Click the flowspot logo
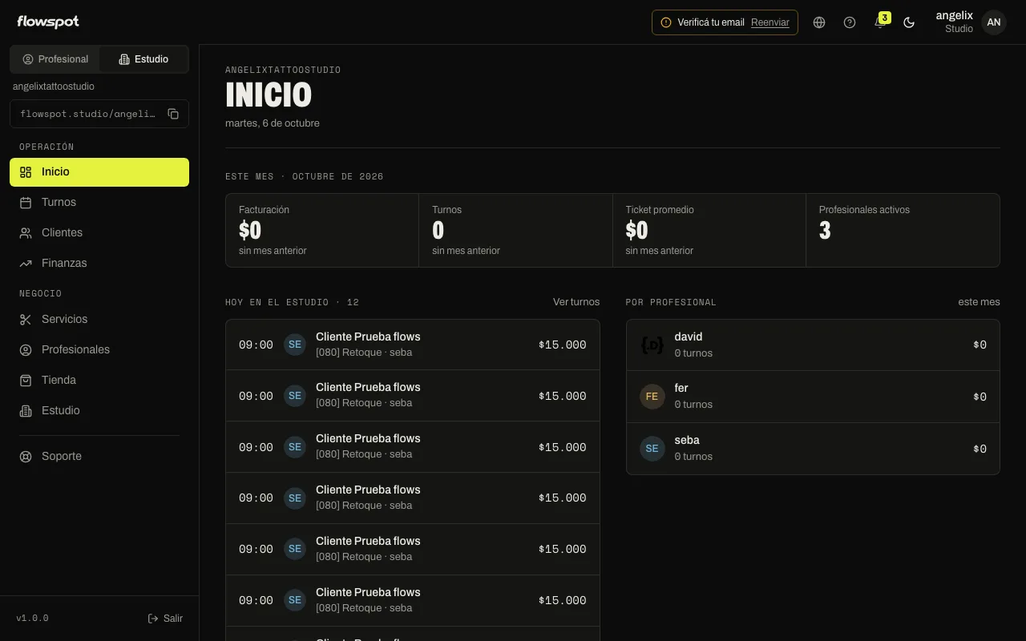The height and width of the screenshot is (641, 1026). pos(48,22)
